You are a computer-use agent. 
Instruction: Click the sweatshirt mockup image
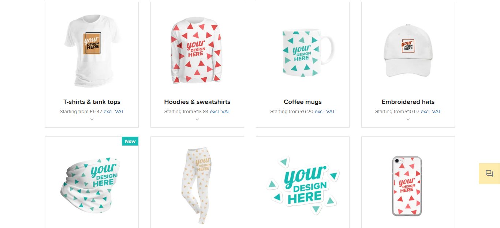coord(197,51)
